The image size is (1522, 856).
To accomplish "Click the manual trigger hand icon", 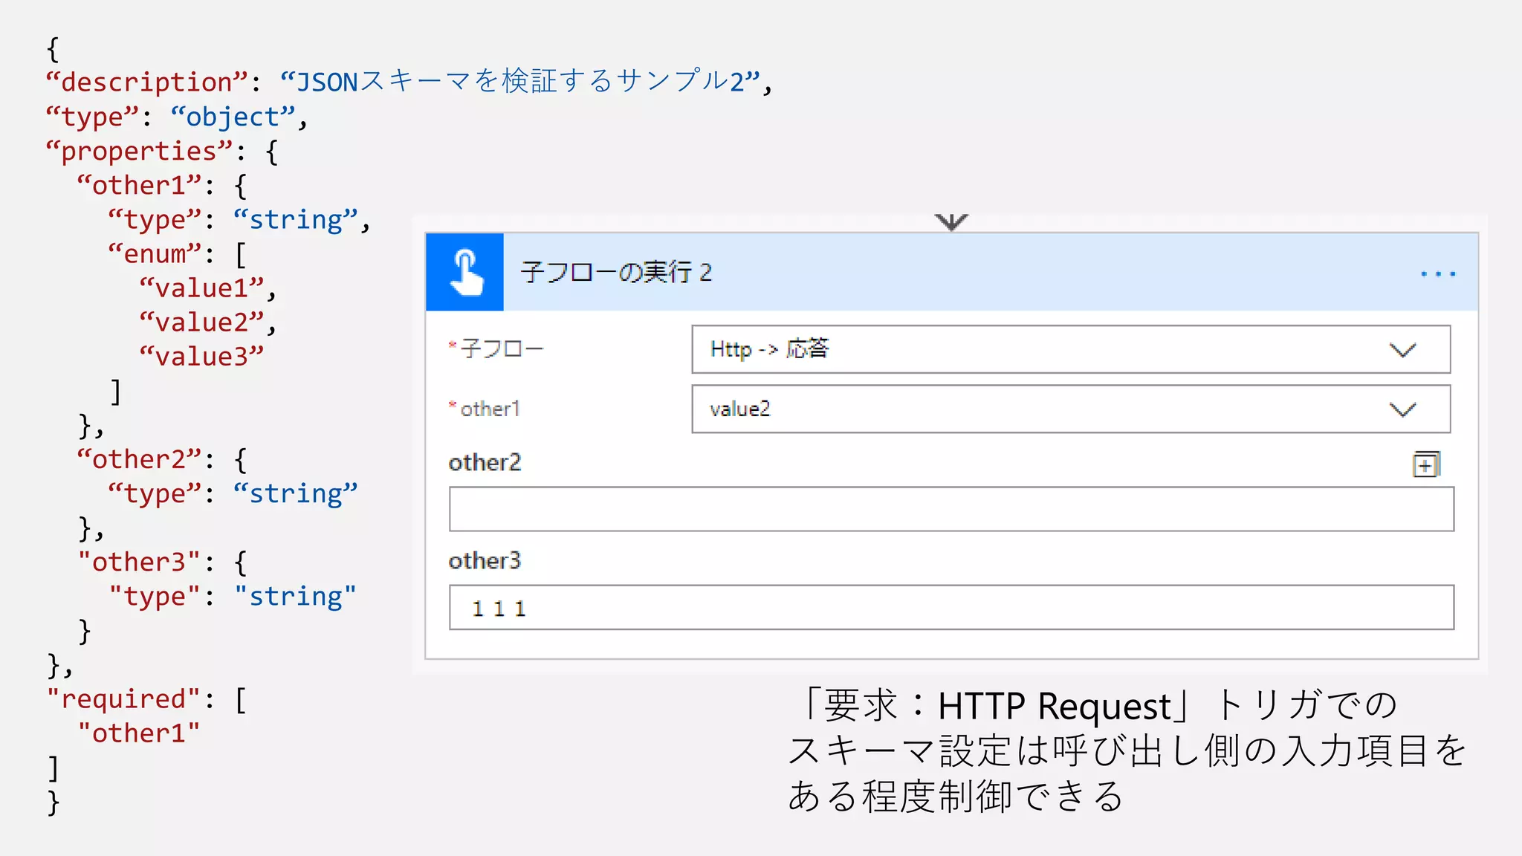I will click(x=465, y=272).
